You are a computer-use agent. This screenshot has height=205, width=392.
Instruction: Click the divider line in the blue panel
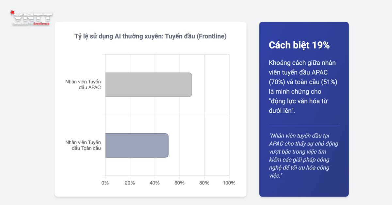coord(304,125)
